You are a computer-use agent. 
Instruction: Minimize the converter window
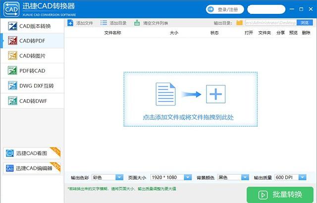(x=292, y=9)
